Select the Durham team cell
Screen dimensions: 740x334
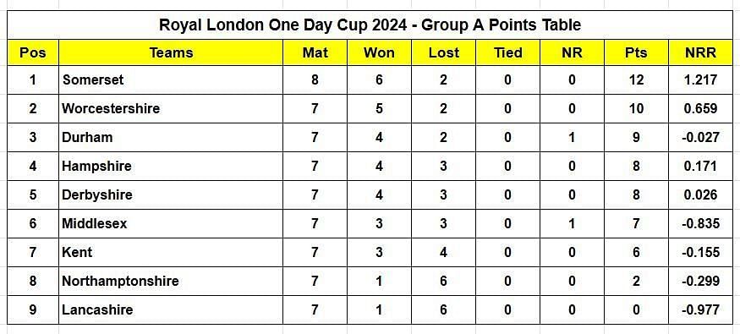pyautogui.click(x=171, y=137)
